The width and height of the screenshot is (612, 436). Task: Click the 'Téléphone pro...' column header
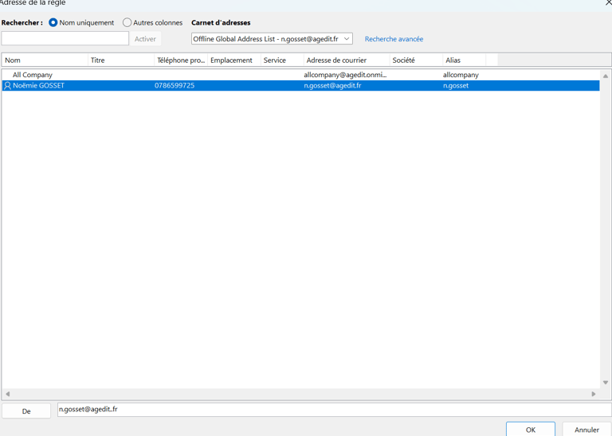pos(181,60)
